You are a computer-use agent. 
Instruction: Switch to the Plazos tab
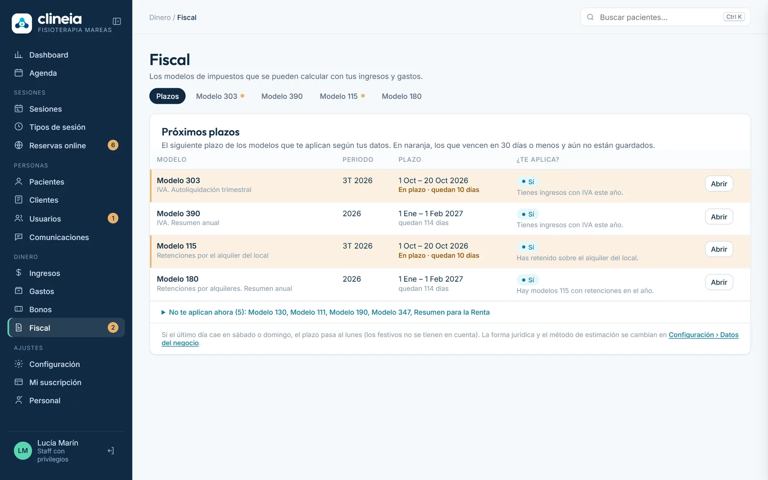(x=168, y=96)
